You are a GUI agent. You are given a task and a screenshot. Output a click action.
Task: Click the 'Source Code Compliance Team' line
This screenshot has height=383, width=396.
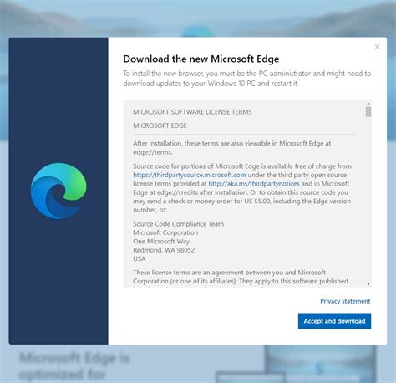(x=178, y=224)
